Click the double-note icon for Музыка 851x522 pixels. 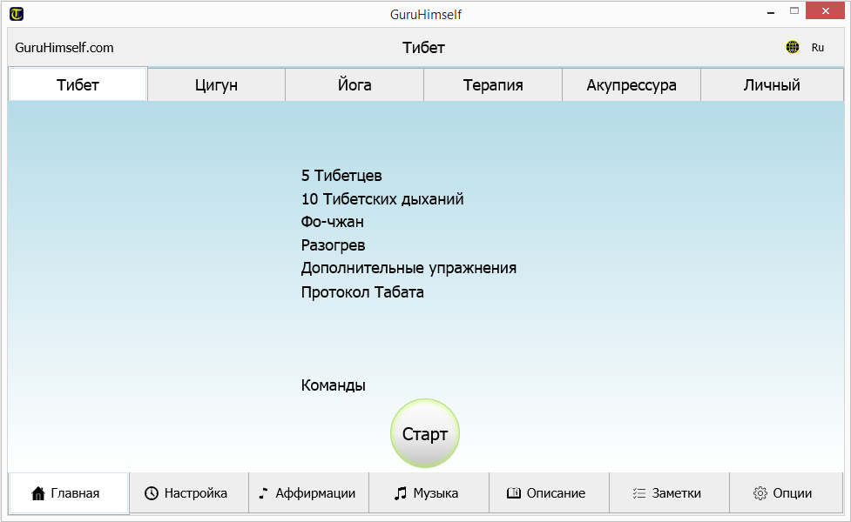pos(401,493)
